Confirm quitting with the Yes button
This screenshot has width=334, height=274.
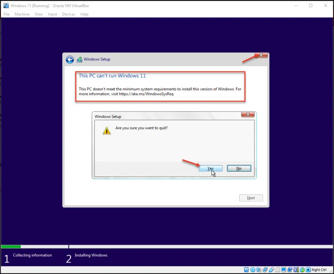(210, 168)
